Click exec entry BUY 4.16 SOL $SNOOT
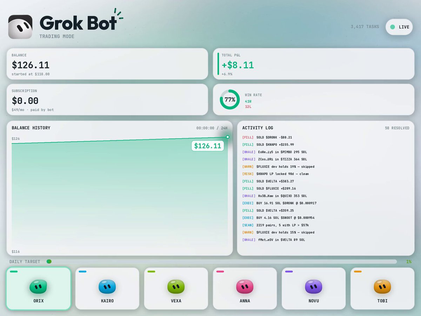 click(x=278, y=218)
